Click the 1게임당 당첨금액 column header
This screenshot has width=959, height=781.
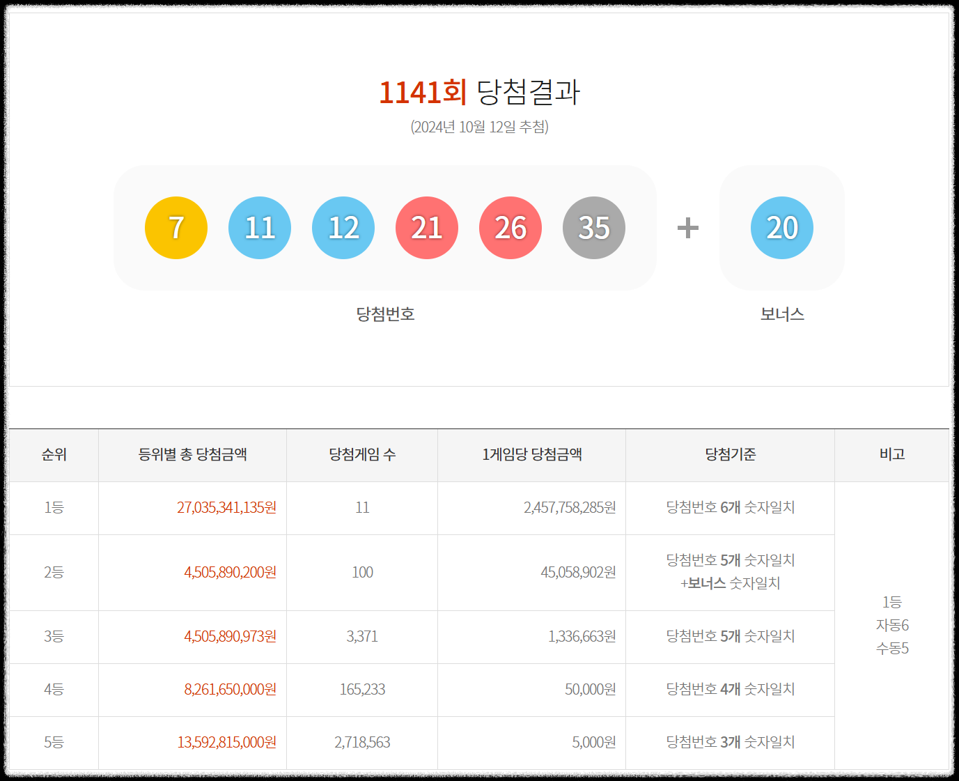(532, 455)
